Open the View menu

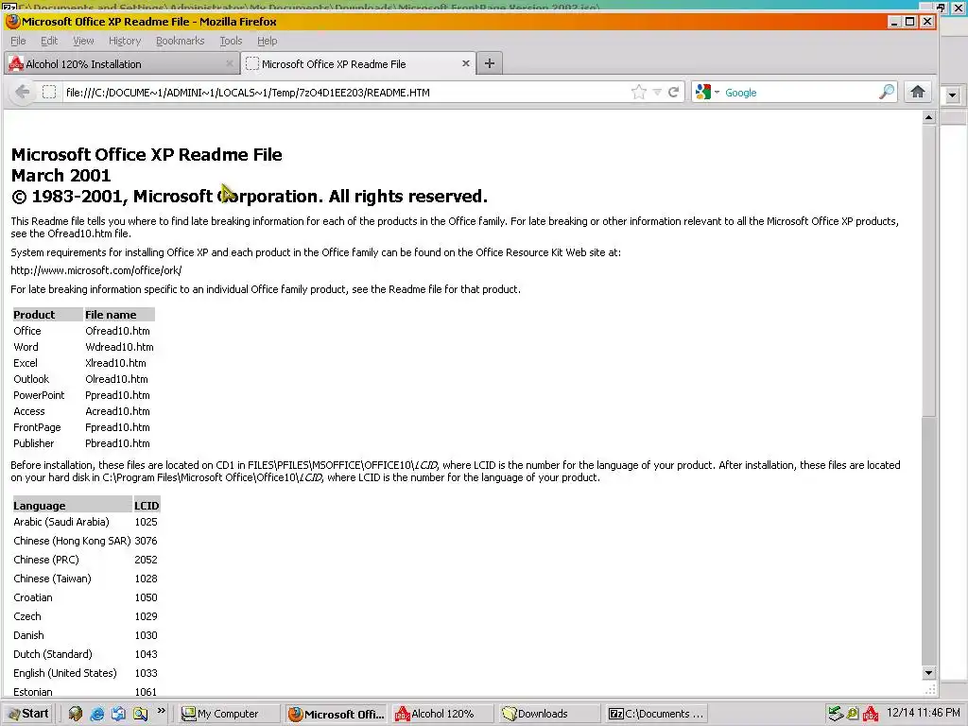point(83,41)
